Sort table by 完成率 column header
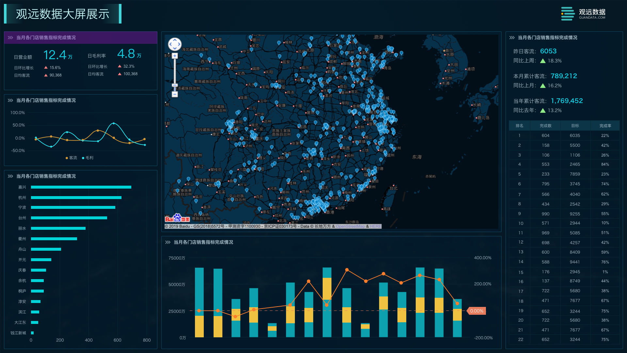The image size is (627, 353). point(605,126)
